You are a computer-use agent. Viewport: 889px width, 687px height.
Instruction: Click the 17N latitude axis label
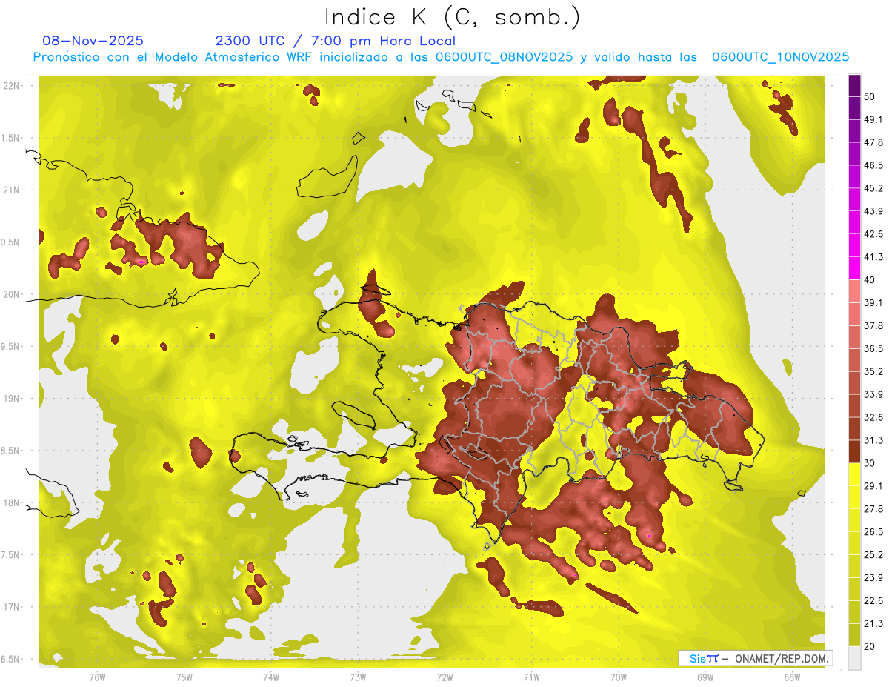coord(12,607)
